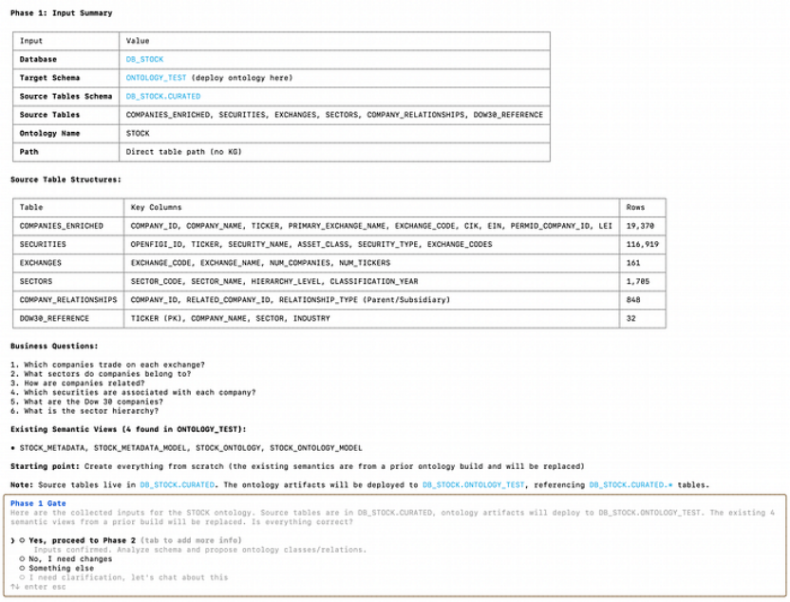Click DB_STOCK.CURATED in the Source Tables Schema row
The width and height of the screenshot is (790, 602).
(162, 96)
